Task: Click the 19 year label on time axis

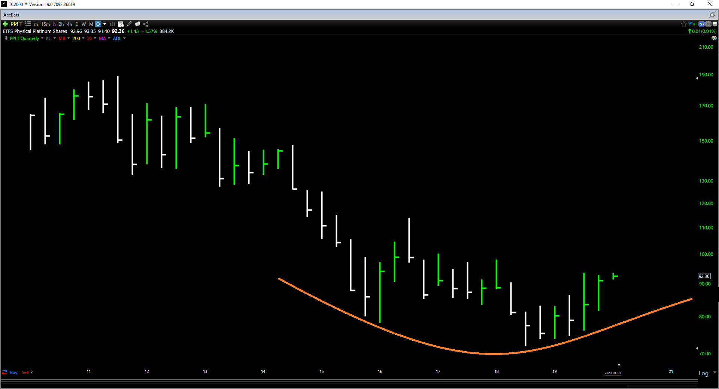Action: pyautogui.click(x=554, y=371)
